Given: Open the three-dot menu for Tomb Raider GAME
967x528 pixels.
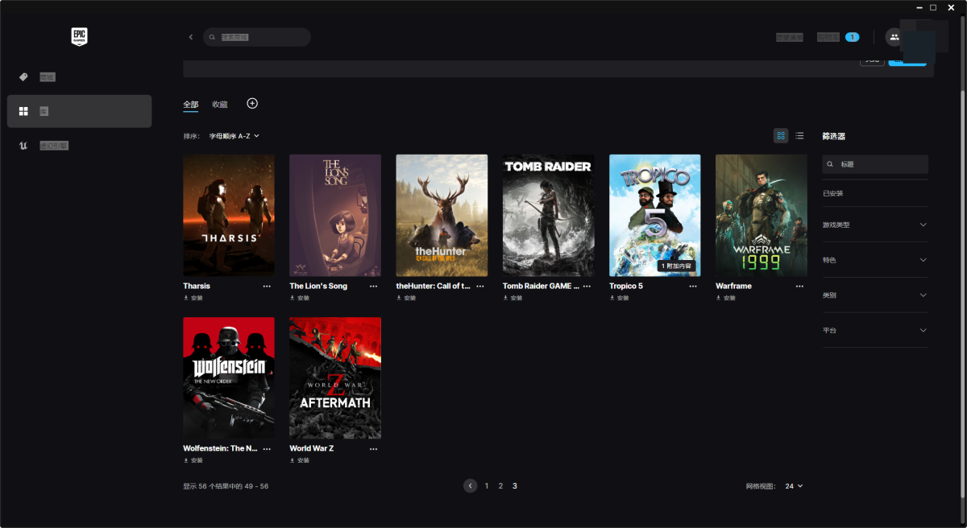Looking at the screenshot, I should (x=587, y=286).
